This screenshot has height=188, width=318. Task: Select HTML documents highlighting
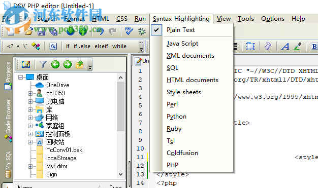click(x=192, y=80)
